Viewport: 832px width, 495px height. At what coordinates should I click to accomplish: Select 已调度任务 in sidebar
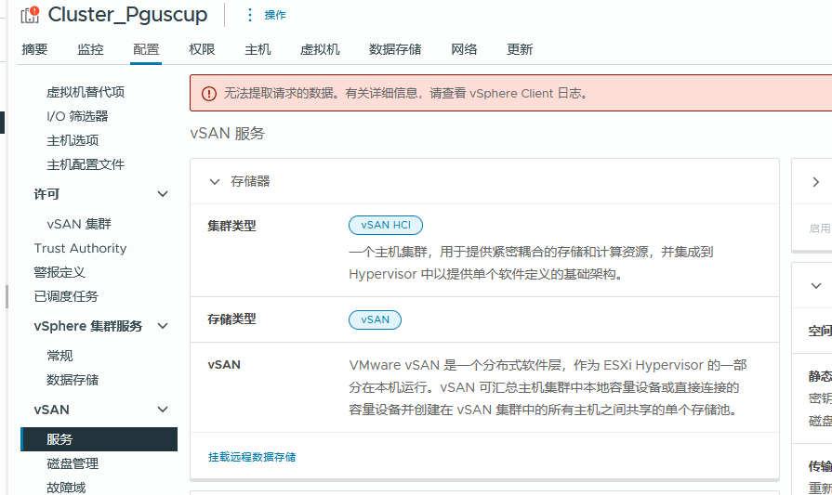[66, 296]
